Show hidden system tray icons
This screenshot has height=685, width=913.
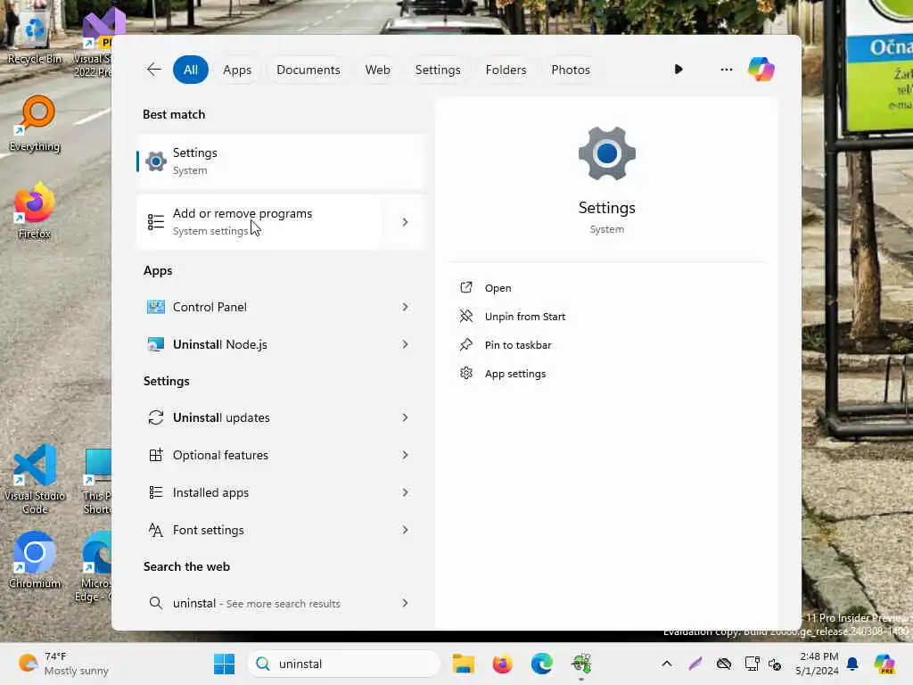pyautogui.click(x=667, y=664)
